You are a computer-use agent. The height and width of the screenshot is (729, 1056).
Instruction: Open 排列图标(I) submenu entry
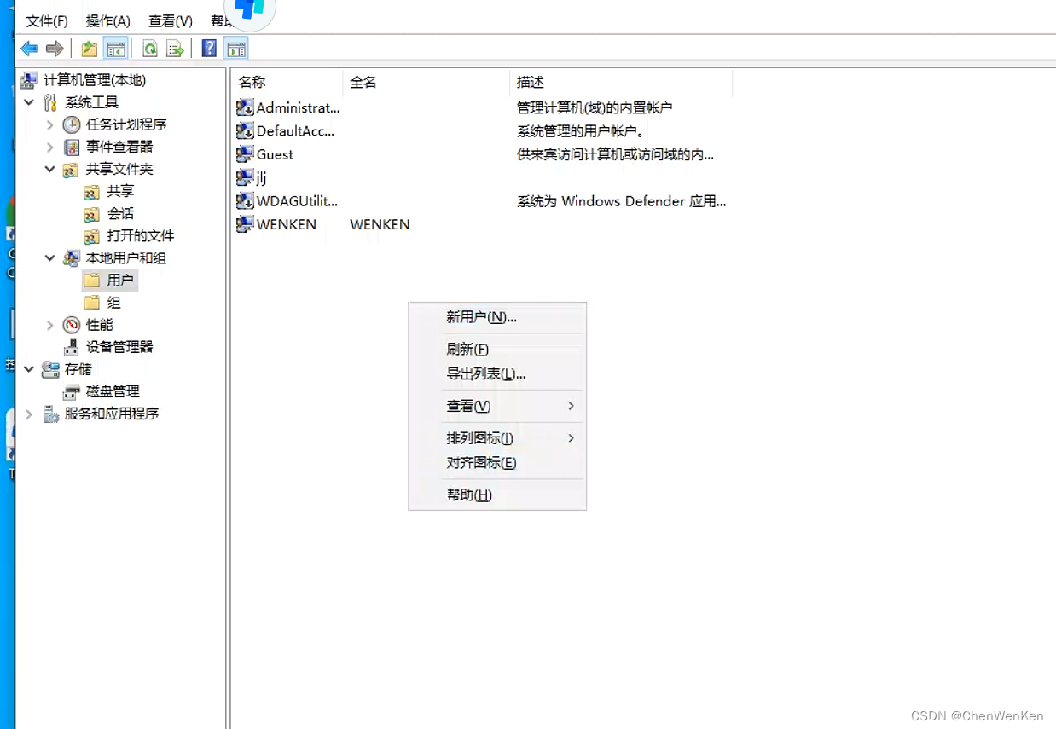click(497, 438)
